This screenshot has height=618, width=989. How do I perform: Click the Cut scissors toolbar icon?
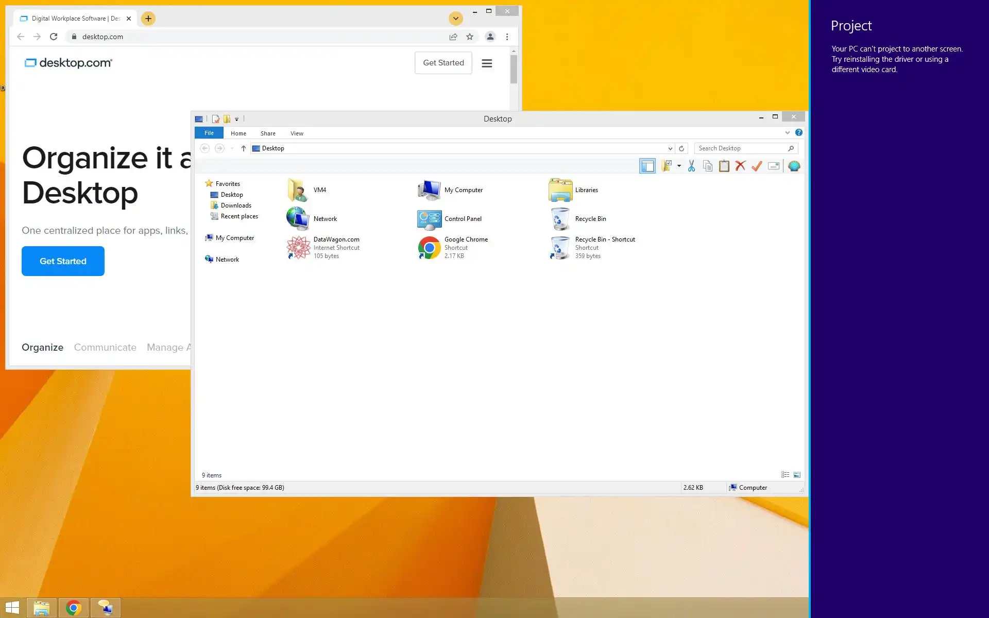point(691,166)
